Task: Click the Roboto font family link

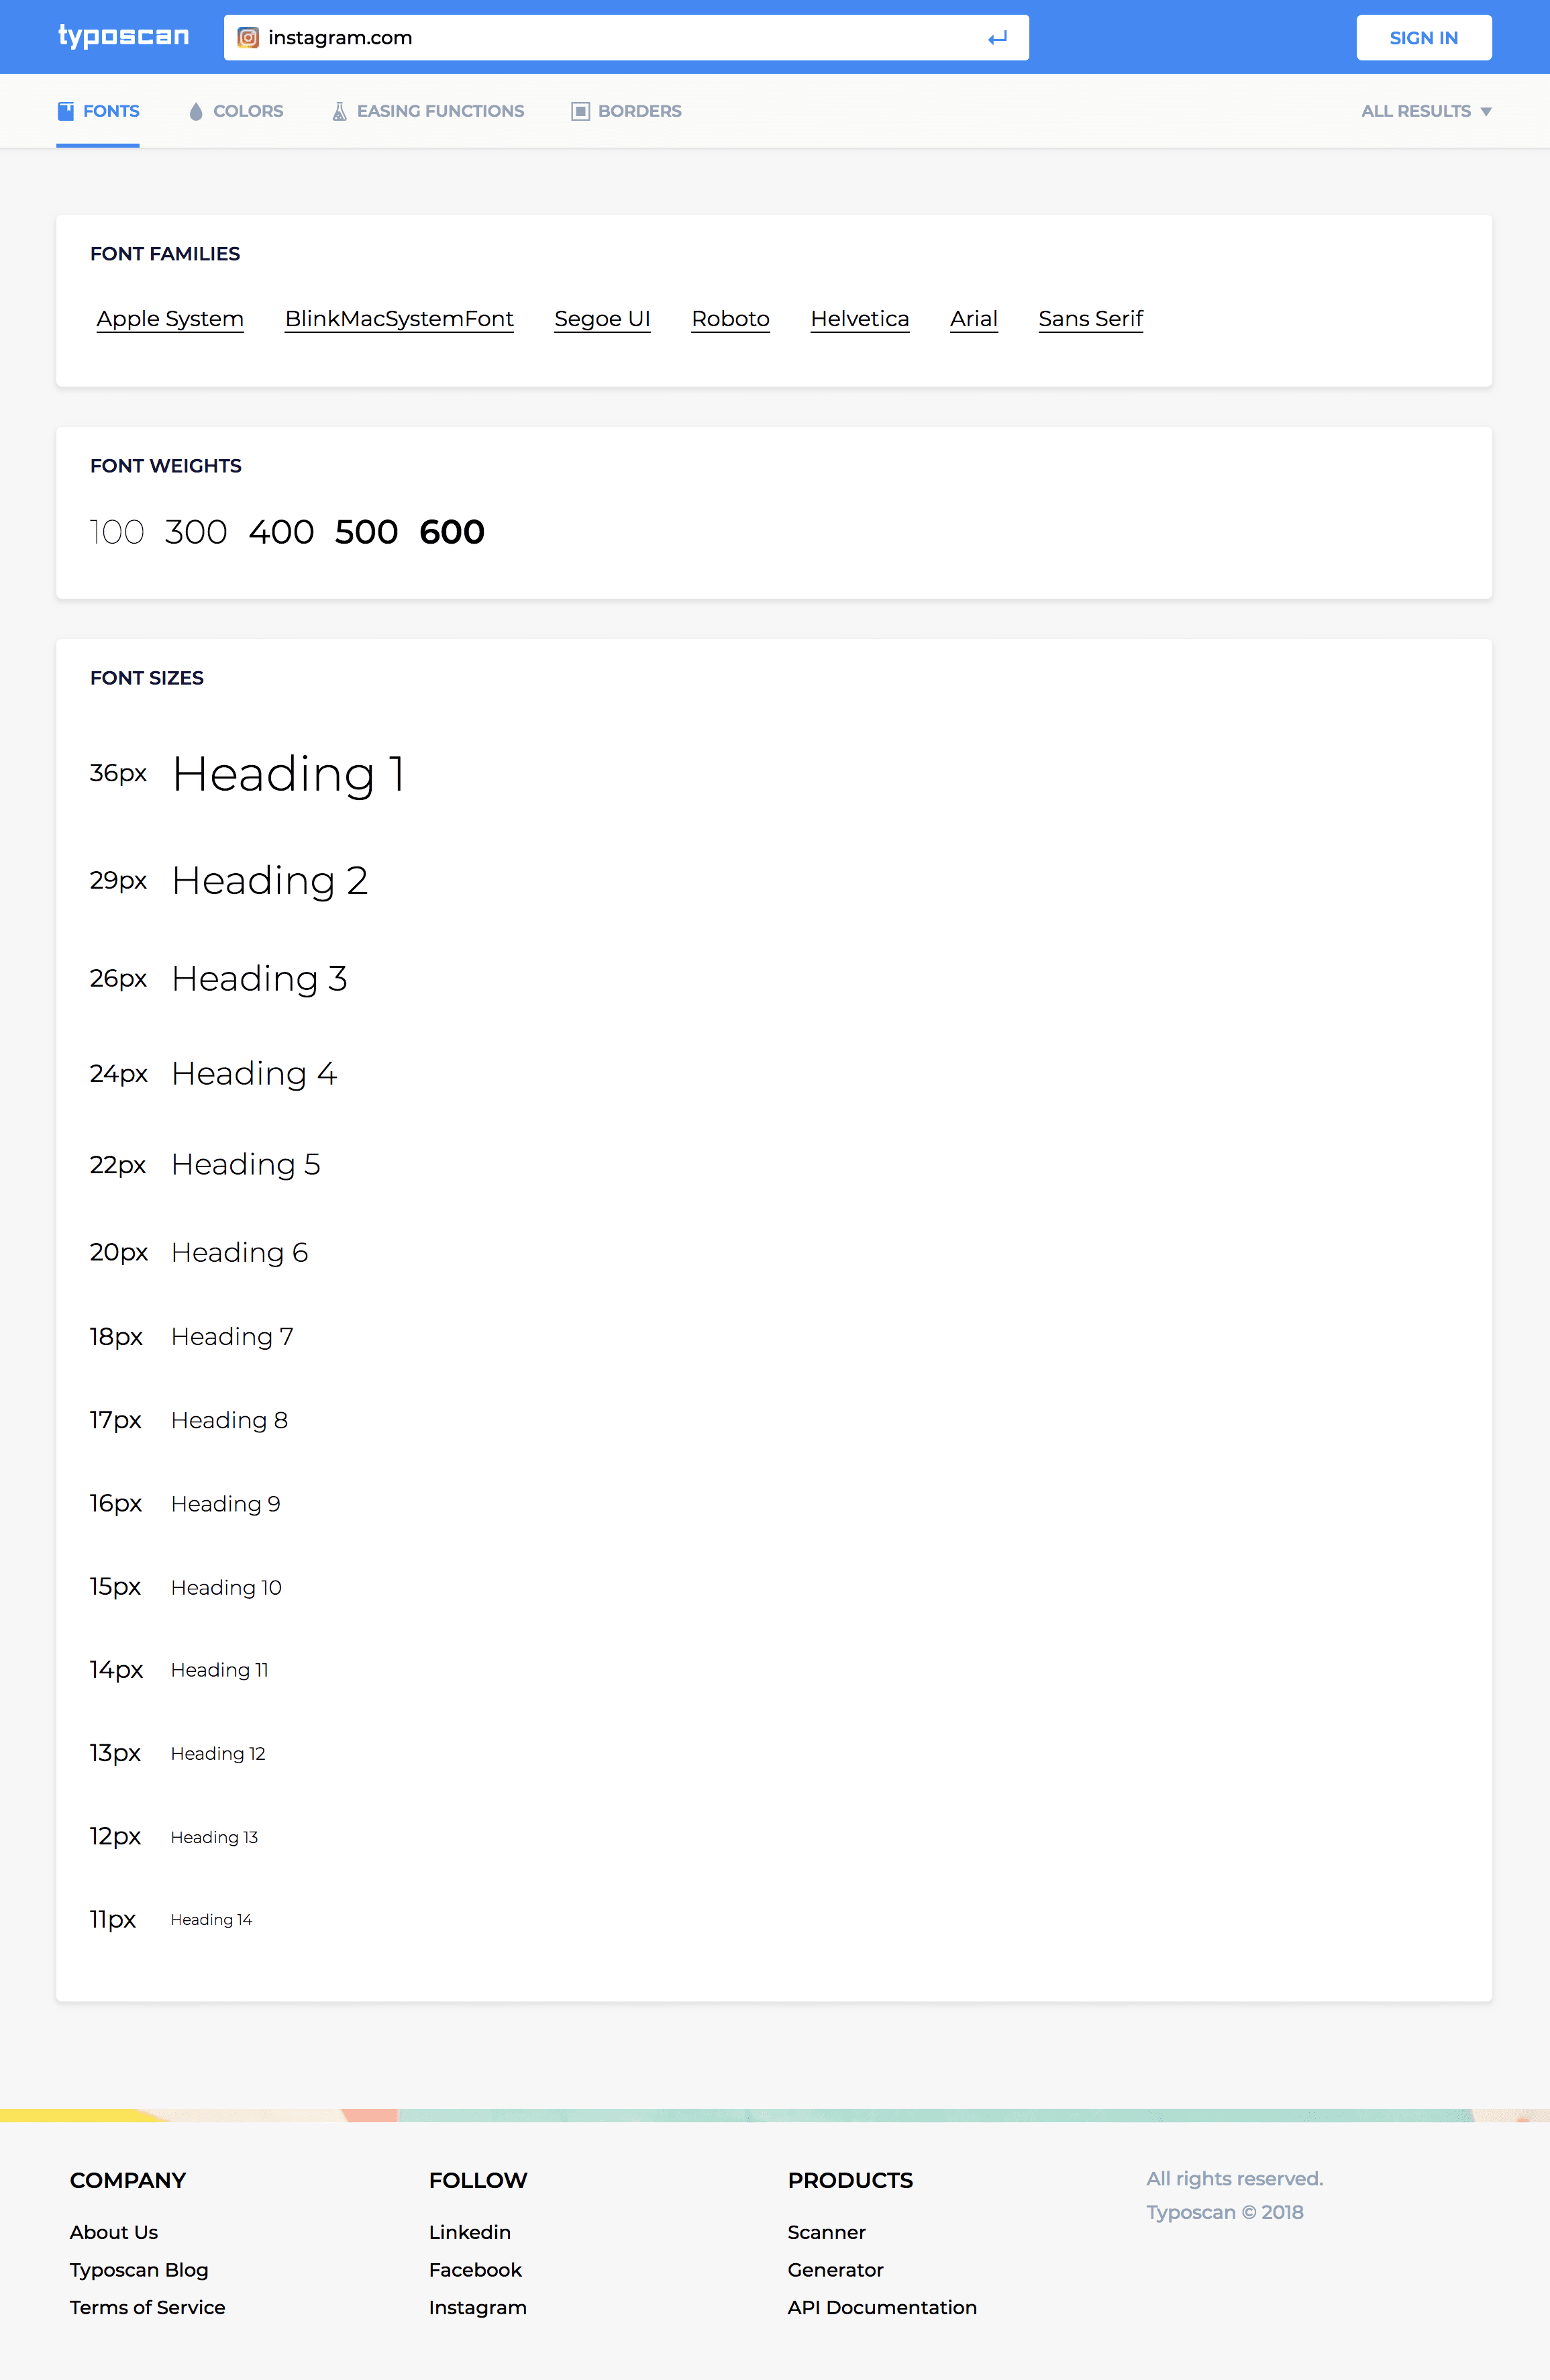Action: [730, 319]
